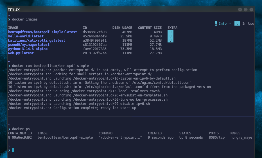This screenshot has width=262, height=158.
Task: Click the U badge on the hello-world row
Action: [170, 36]
